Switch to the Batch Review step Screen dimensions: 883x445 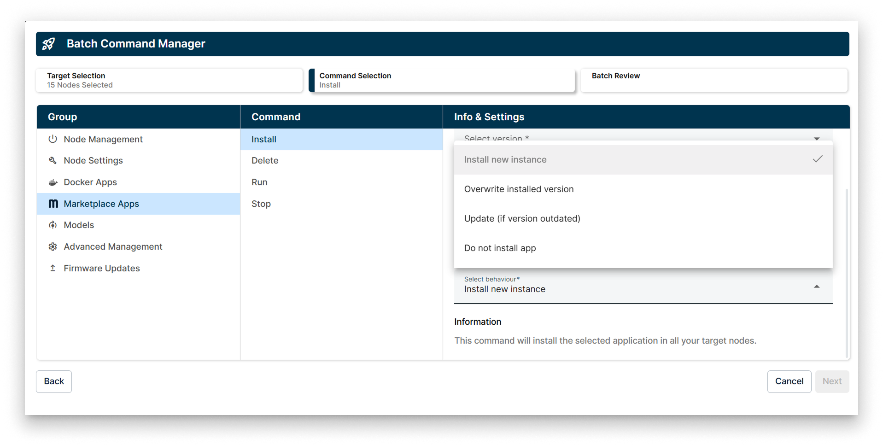pyautogui.click(x=713, y=80)
